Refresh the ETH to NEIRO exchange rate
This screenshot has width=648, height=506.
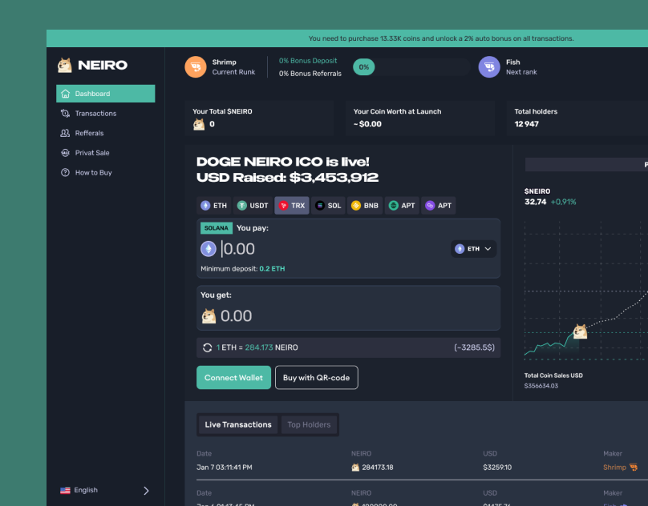(208, 348)
